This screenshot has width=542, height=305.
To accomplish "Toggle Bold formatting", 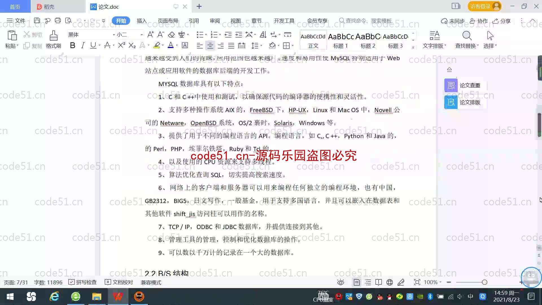I will click(73, 45).
